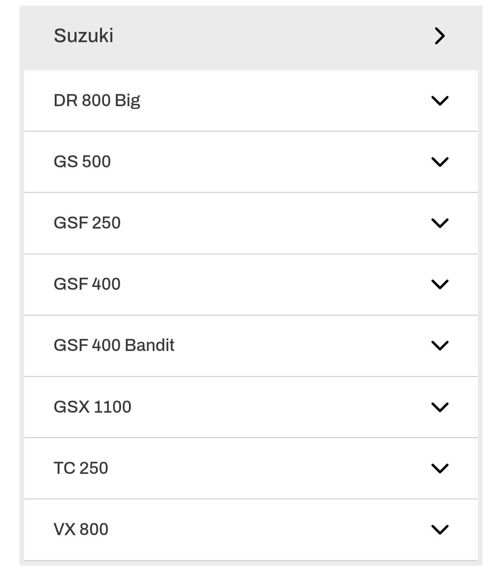Viewport: 501px width, 568px height.
Task: Click the right arrow beside Suzuki
Action: point(439,36)
